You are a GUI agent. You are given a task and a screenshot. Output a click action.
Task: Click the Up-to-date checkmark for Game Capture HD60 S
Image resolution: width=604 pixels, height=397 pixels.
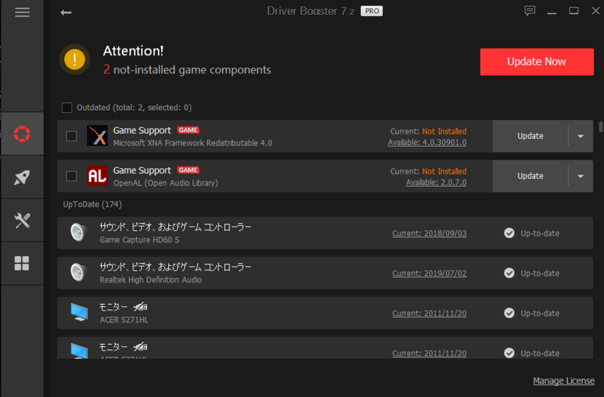(x=509, y=233)
